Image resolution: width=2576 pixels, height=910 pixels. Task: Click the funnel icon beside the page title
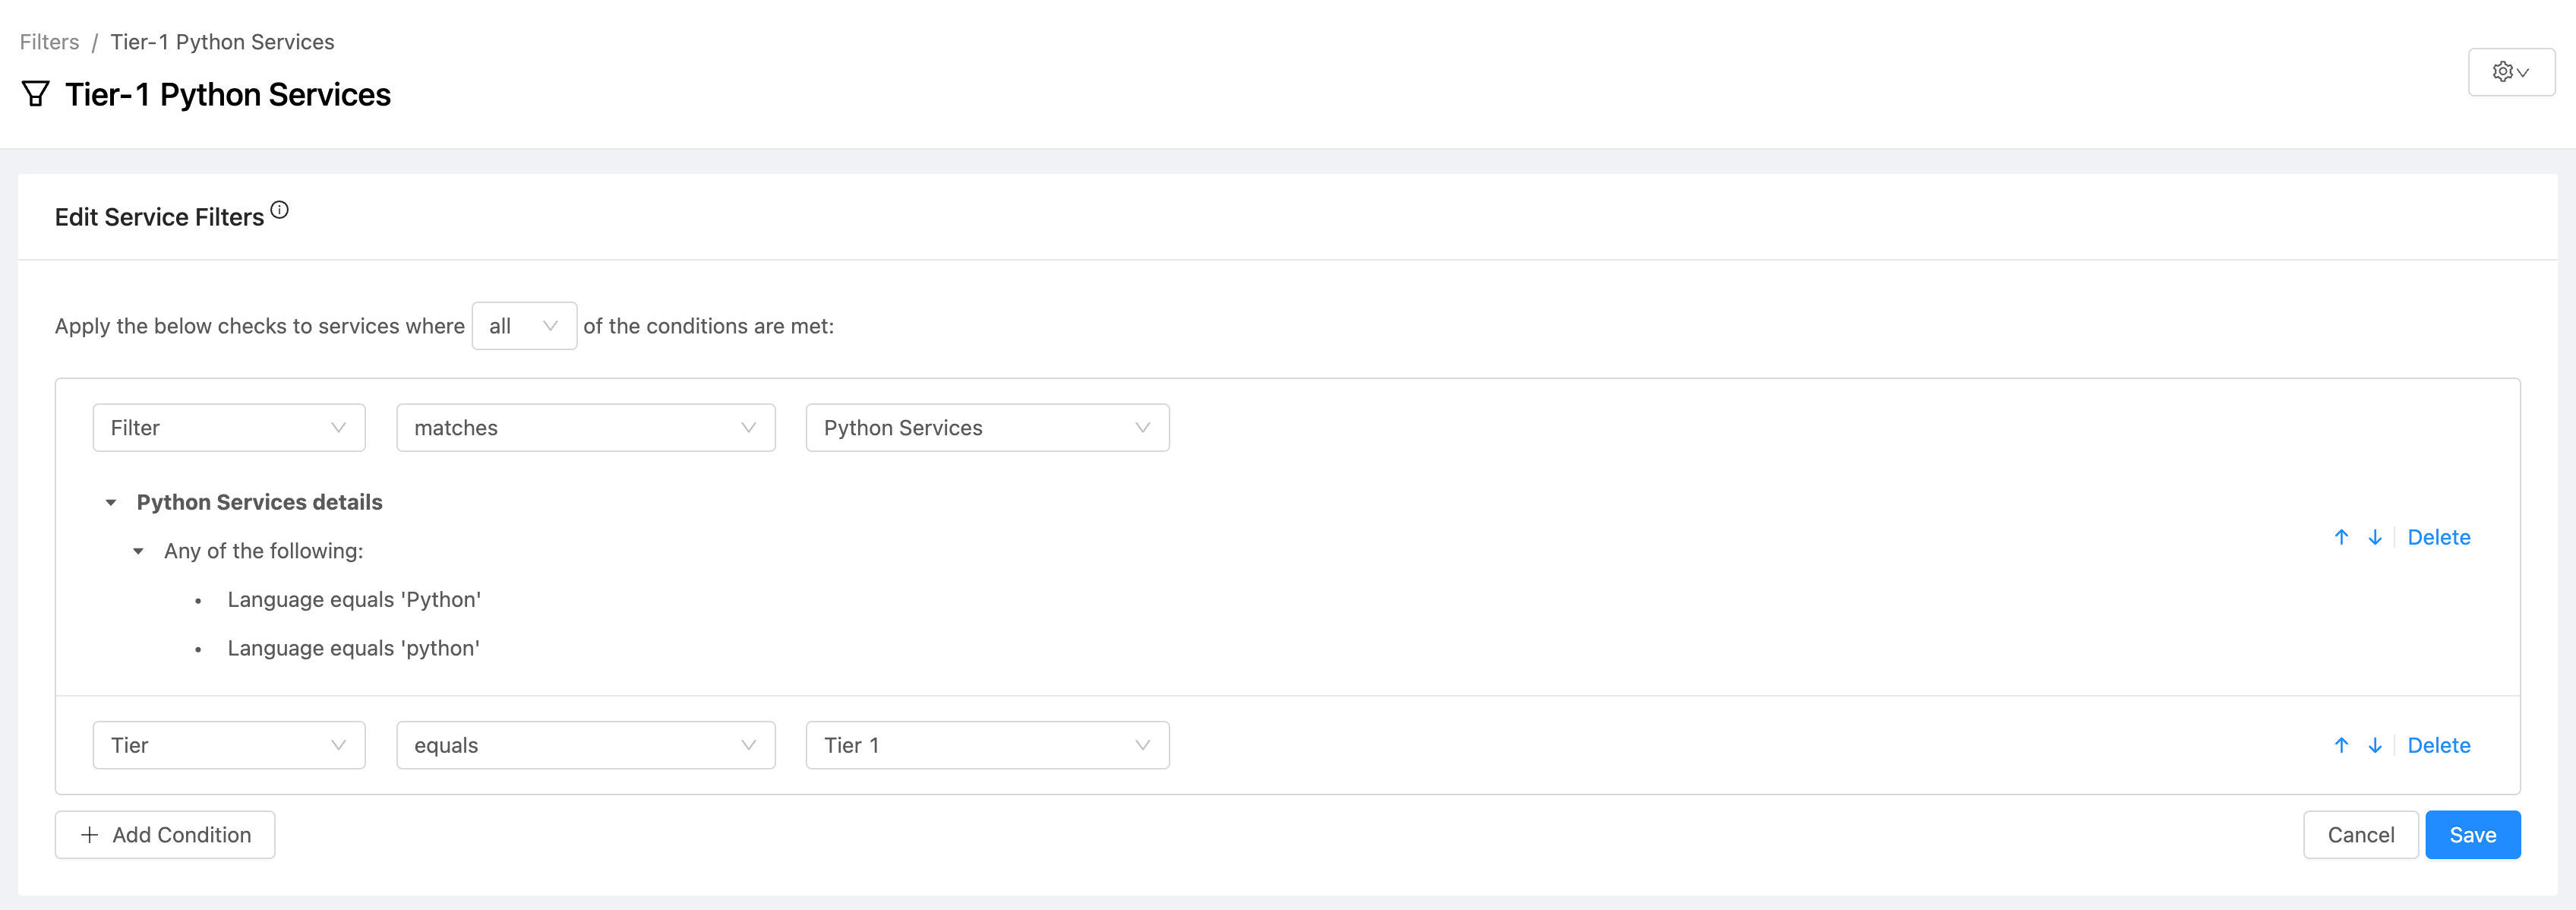tap(36, 94)
